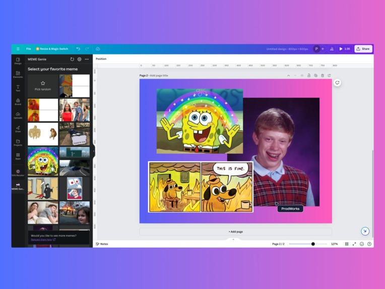Choose the Distracted Boyfriend meme template
The image size is (385, 289).
click(x=75, y=110)
